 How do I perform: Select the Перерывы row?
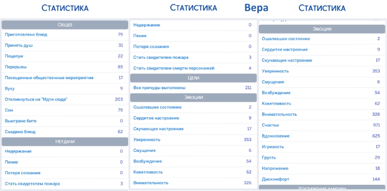(x=65, y=67)
